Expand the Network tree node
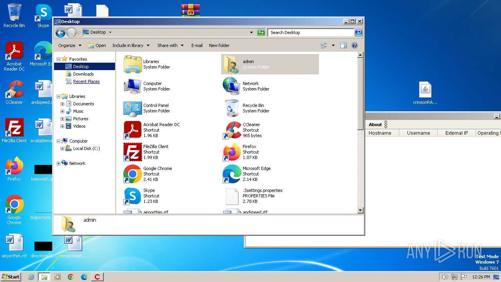Screen dimensions: 501x282 (58, 163)
